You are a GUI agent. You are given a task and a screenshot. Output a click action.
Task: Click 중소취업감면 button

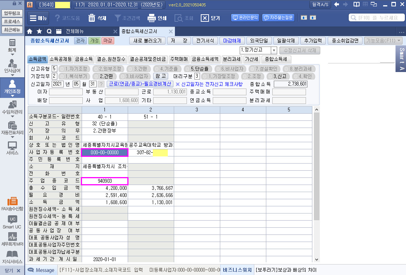pos(345,41)
